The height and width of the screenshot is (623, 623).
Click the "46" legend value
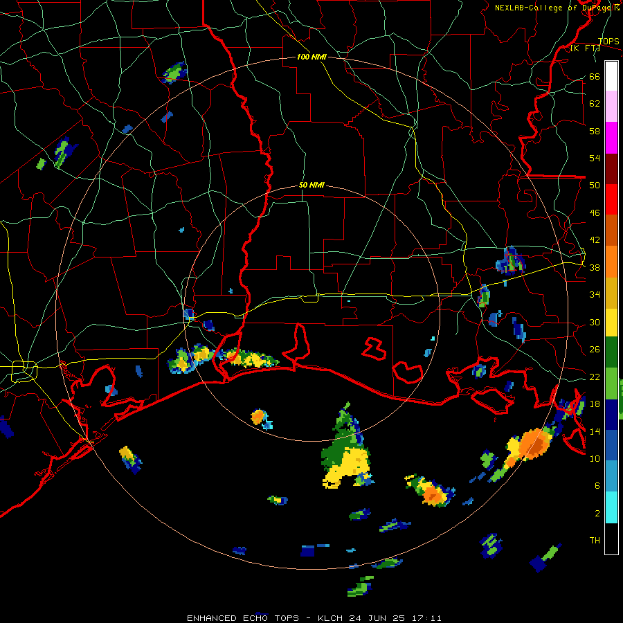tap(595, 213)
